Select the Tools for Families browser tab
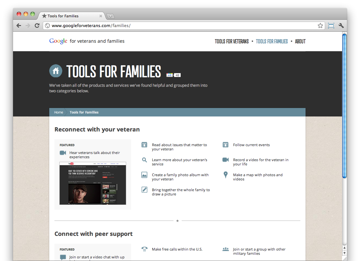Image resolution: width=360 pixels, height=261 pixels. pos(71,16)
